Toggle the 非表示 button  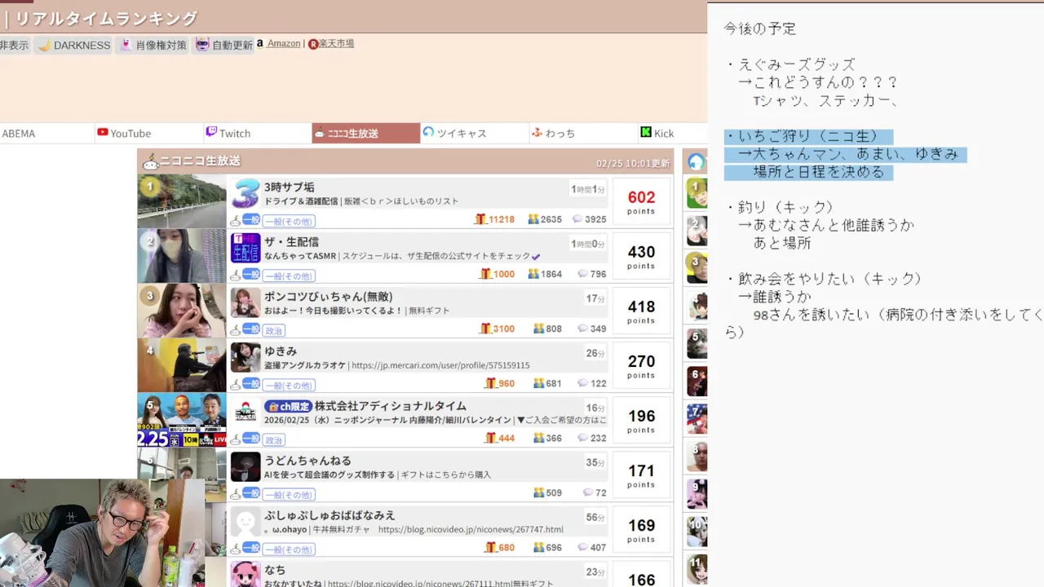(x=15, y=45)
